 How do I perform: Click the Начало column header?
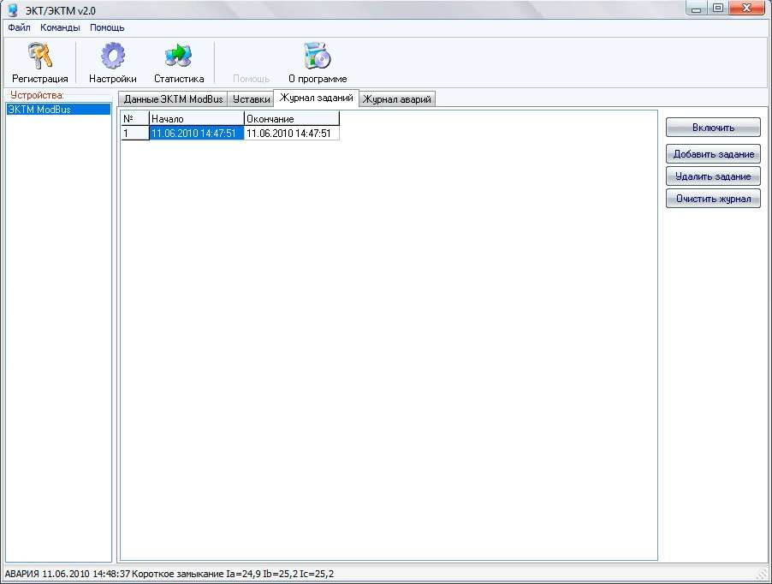click(x=197, y=119)
